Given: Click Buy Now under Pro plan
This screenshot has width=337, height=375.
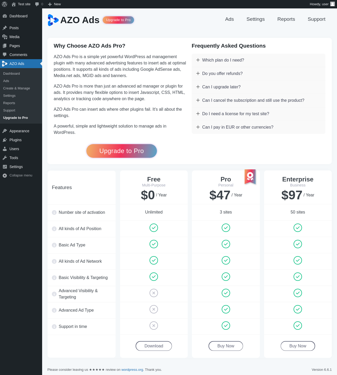Looking at the screenshot, I should tap(226, 346).
